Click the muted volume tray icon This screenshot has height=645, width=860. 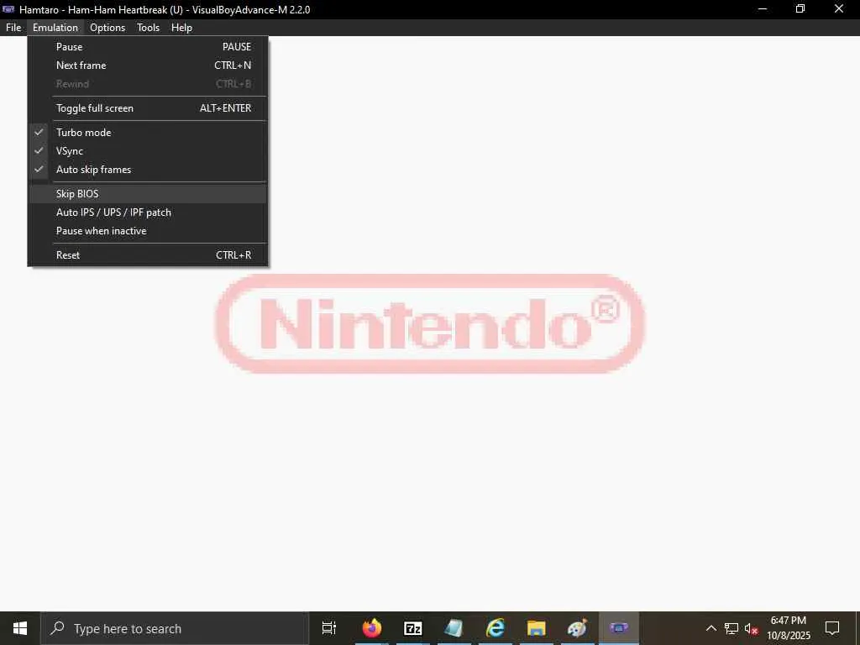pos(751,628)
